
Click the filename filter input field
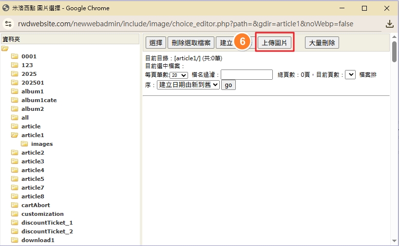pos(247,75)
